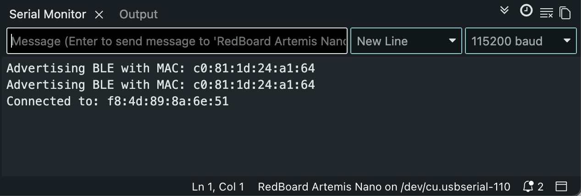Select the Serial Monitor tab
The width and height of the screenshot is (581, 196).
click(48, 15)
